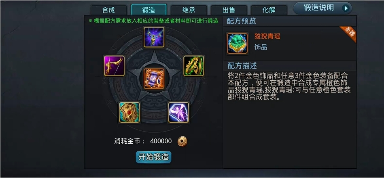The height and width of the screenshot is (178, 384).
Task: Click the 狻猊青瑶 item name
Action: (x=267, y=37)
